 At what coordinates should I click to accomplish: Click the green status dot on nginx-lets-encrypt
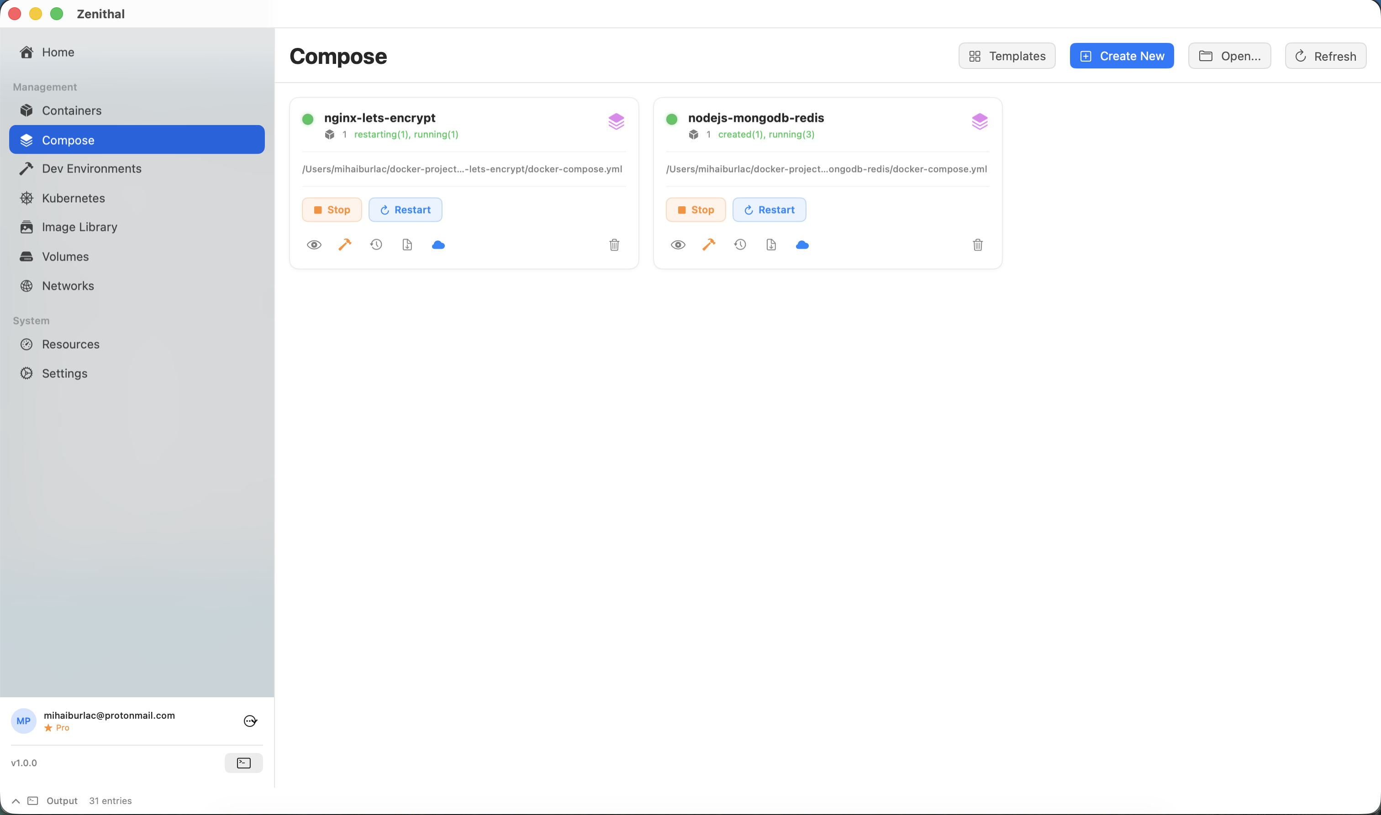pos(308,119)
